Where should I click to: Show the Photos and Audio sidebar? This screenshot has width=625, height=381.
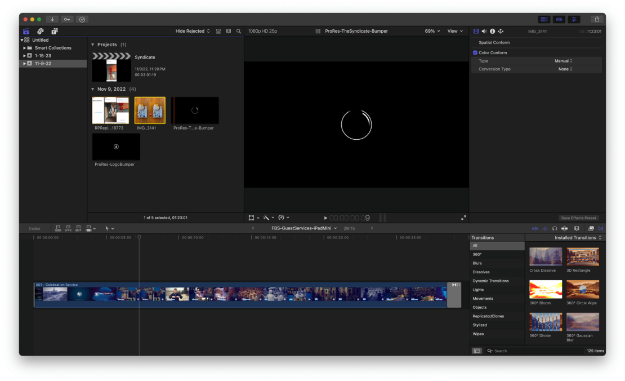(40, 31)
